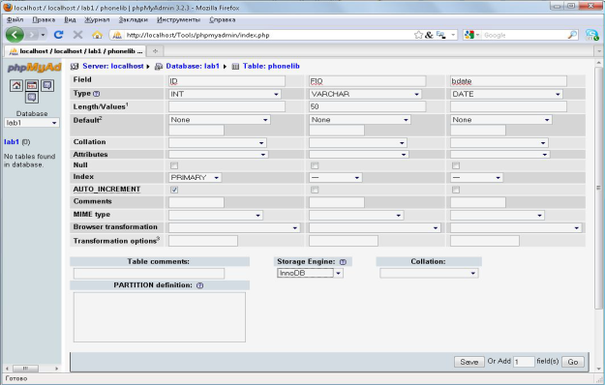Screen dimensions: 605x385
Task: Open the Database: lab1 breadcrumb link
Action: [193, 67]
